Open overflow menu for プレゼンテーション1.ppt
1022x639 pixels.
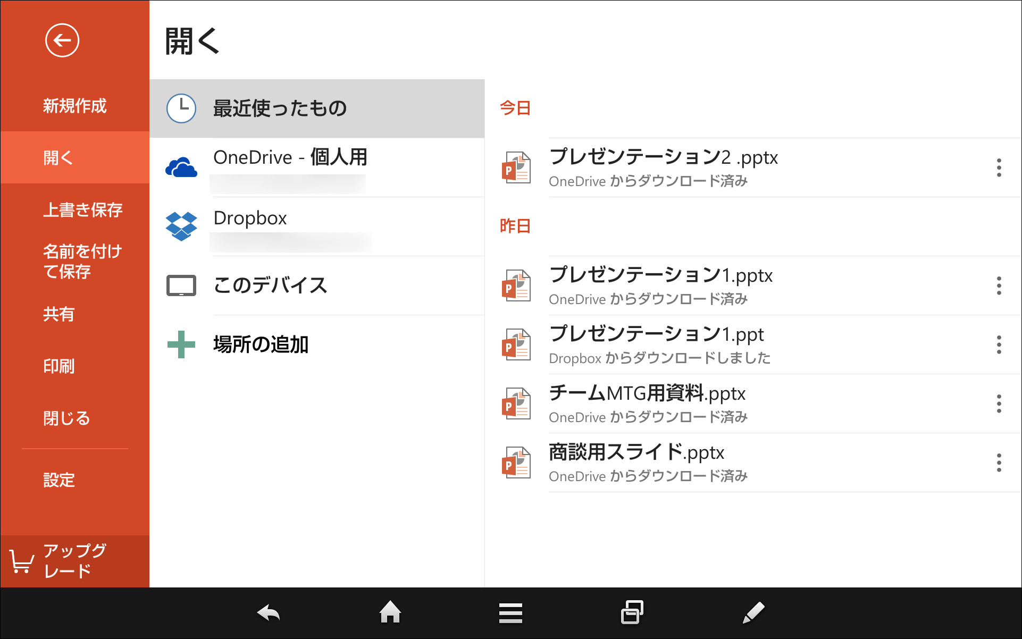point(999,345)
